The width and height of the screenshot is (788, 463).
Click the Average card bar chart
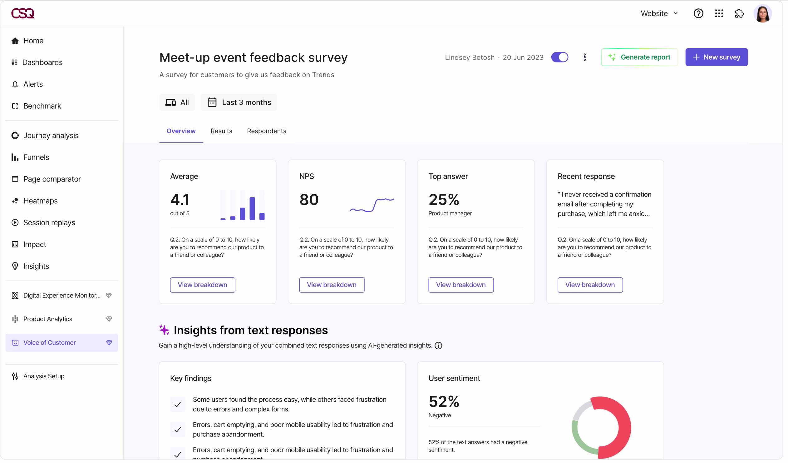(243, 205)
